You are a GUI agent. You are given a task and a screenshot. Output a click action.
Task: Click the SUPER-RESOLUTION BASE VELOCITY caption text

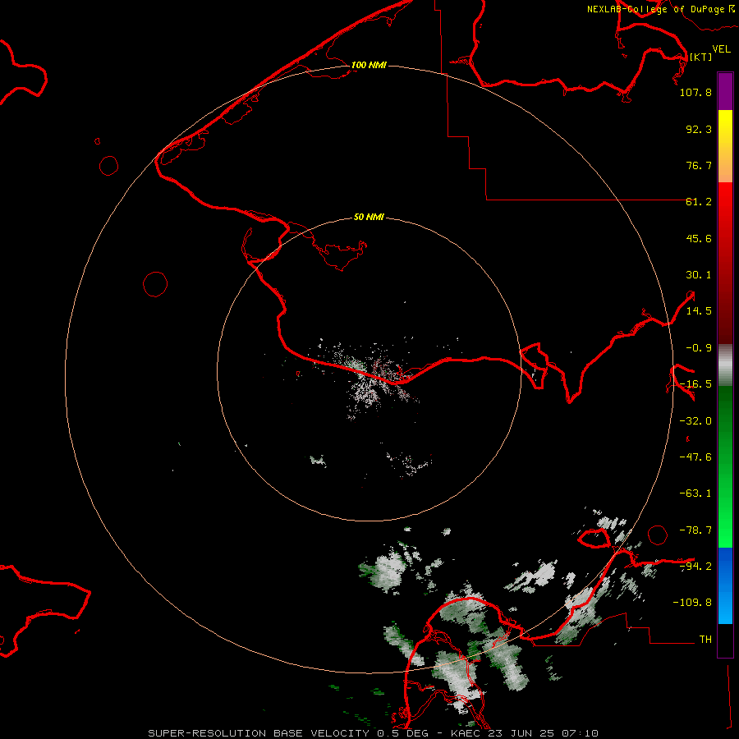(259, 733)
